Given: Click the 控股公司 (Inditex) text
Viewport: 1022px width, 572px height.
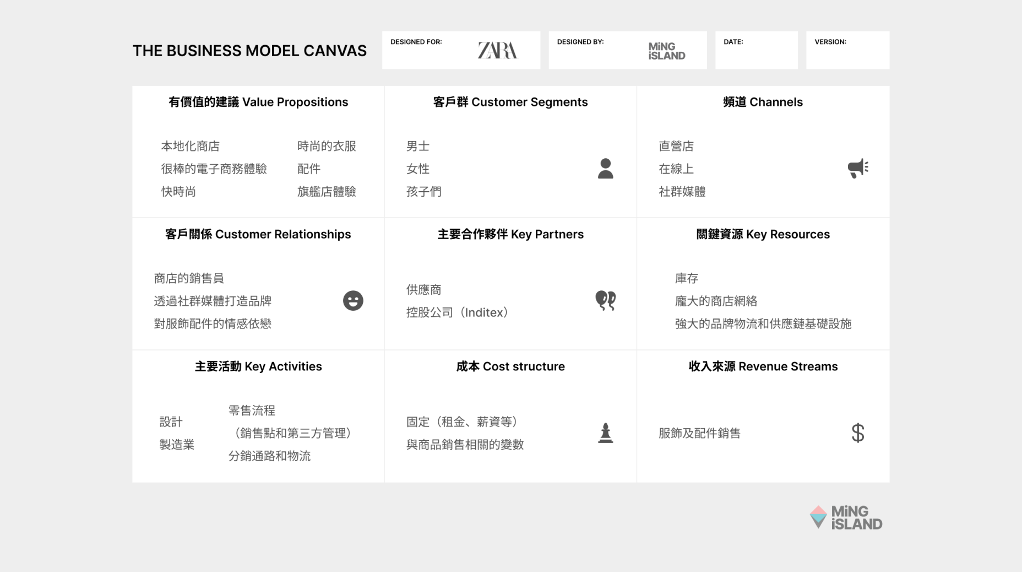Looking at the screenshot, I should pyautogui.click(x=457, y=312).
